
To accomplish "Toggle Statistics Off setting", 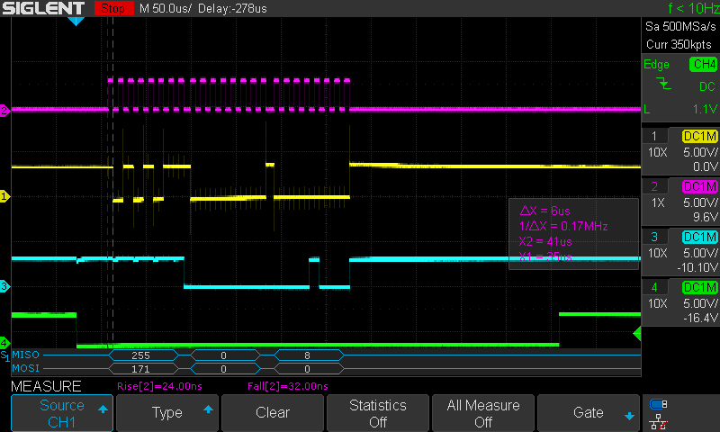I will (377, 413).
